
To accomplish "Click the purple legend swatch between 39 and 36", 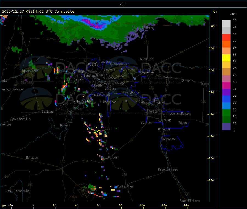I will point(226,92).
